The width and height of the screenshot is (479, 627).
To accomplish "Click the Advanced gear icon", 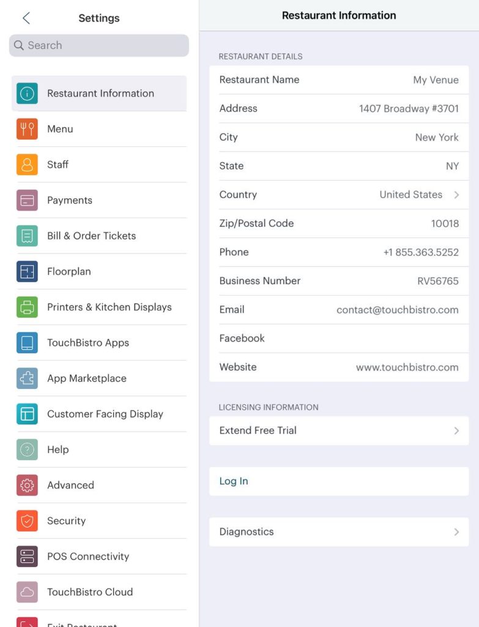I will (x=27, y=485).
